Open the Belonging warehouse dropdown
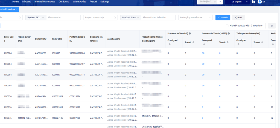Image resolution: width=280 pixels, height=128 pixels. click(x=195, y=17)
